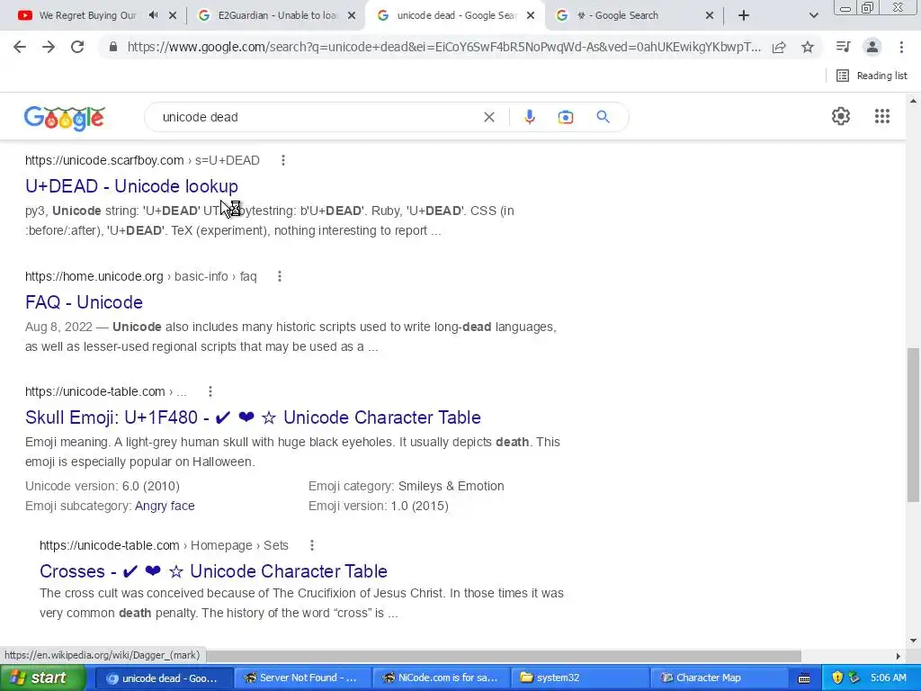The image size is (921, 691).
Task: Click the address bar URL
Action: [x=444, y=47]
